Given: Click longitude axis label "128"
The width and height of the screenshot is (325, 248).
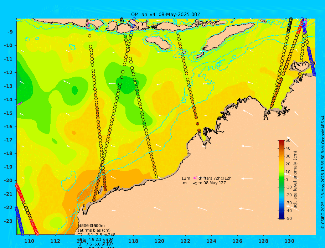Looking at the screenshot, I should 263,241.
